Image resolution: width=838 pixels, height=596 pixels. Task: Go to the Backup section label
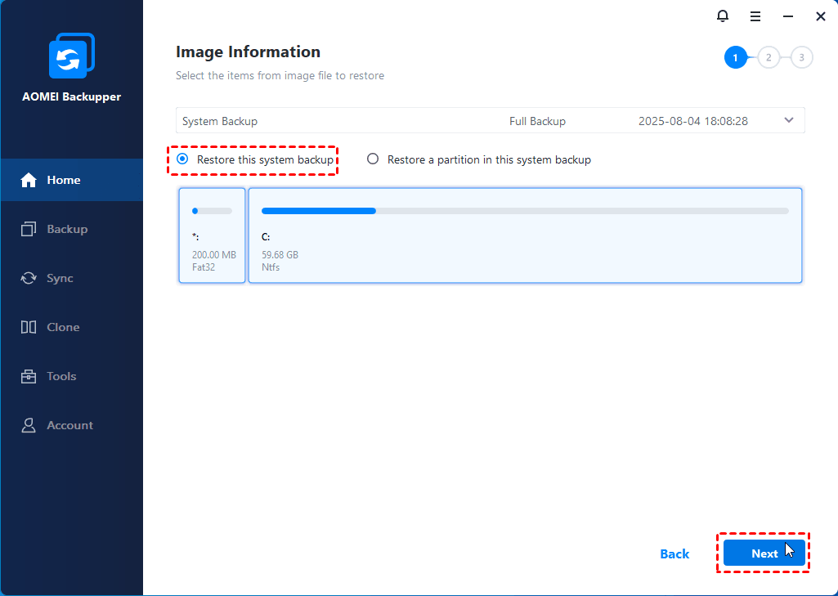[x=67, y=229]
